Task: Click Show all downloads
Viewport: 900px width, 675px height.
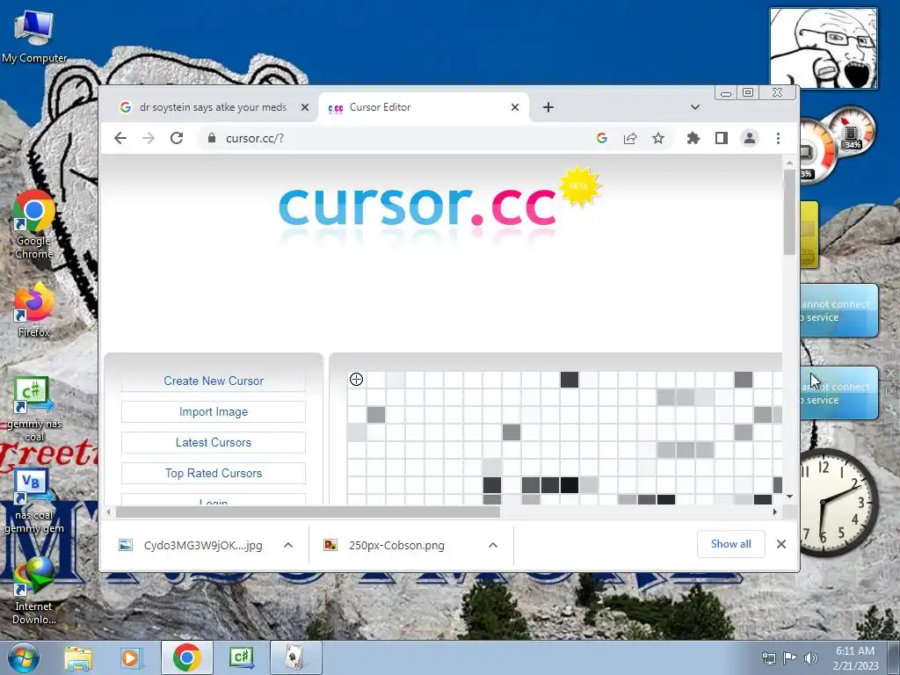Action: click(x=730, y=544)
